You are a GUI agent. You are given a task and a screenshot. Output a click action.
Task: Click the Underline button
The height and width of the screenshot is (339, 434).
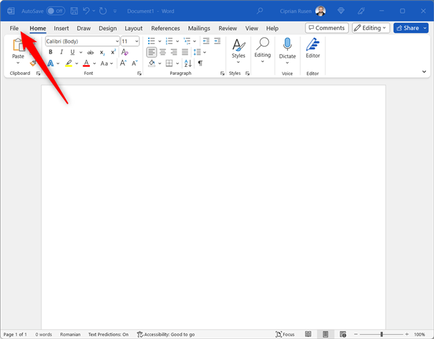72,52
